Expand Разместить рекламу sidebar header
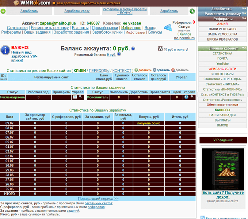 tap(244, 14)
